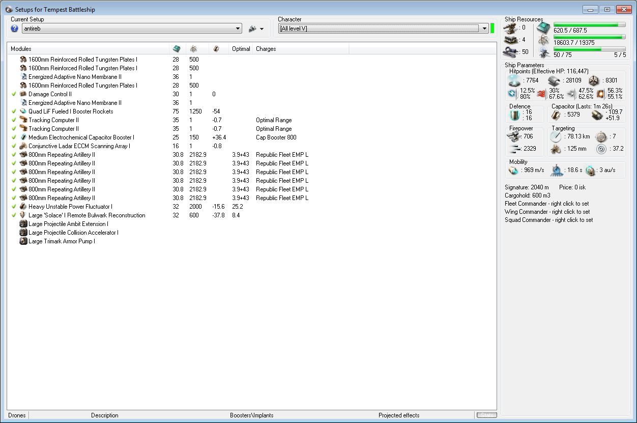Click the targeting range icon showing 78.13 km
The height and width of the screenshot is (423, 637).
pos(556,136)
